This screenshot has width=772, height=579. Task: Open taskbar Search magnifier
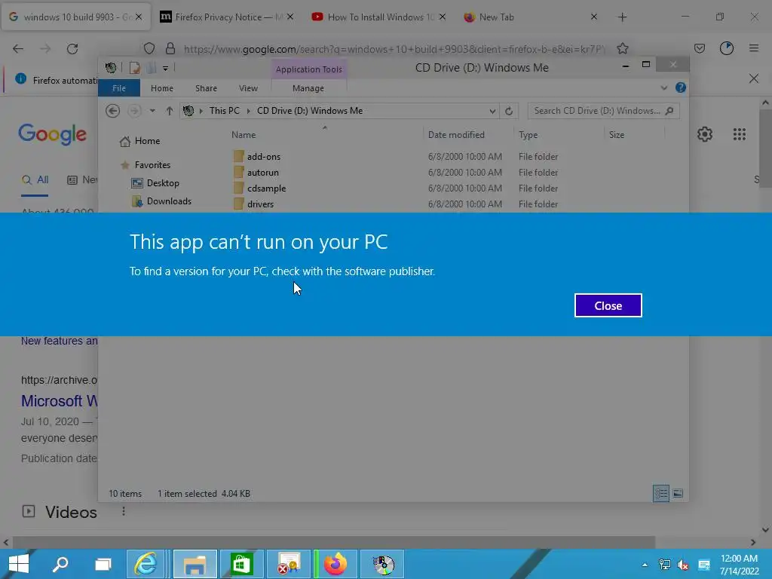click(60, 564)
